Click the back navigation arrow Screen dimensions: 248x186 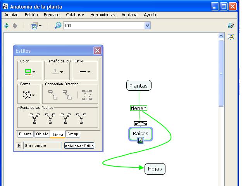tap(6, 26)
